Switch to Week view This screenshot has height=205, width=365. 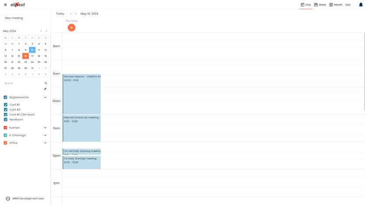[320, 5]
